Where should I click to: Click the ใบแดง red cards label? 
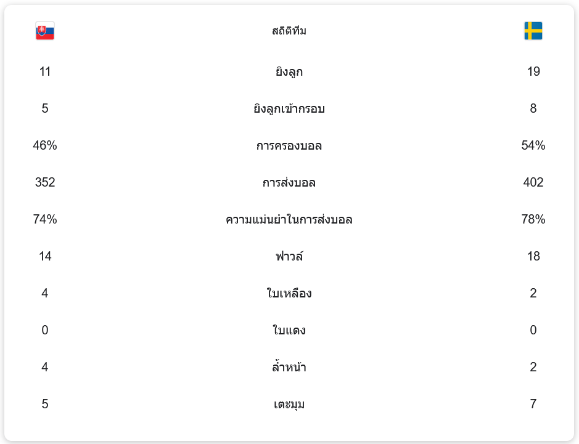click(289, 331)
